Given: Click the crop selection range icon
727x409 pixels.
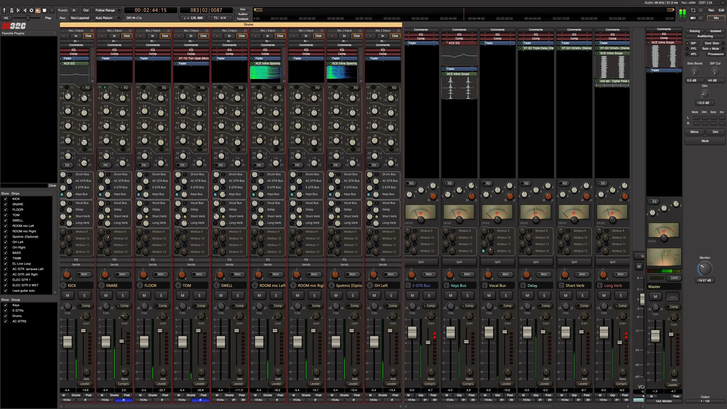Looking at the screenshot, I should point(693,10).
